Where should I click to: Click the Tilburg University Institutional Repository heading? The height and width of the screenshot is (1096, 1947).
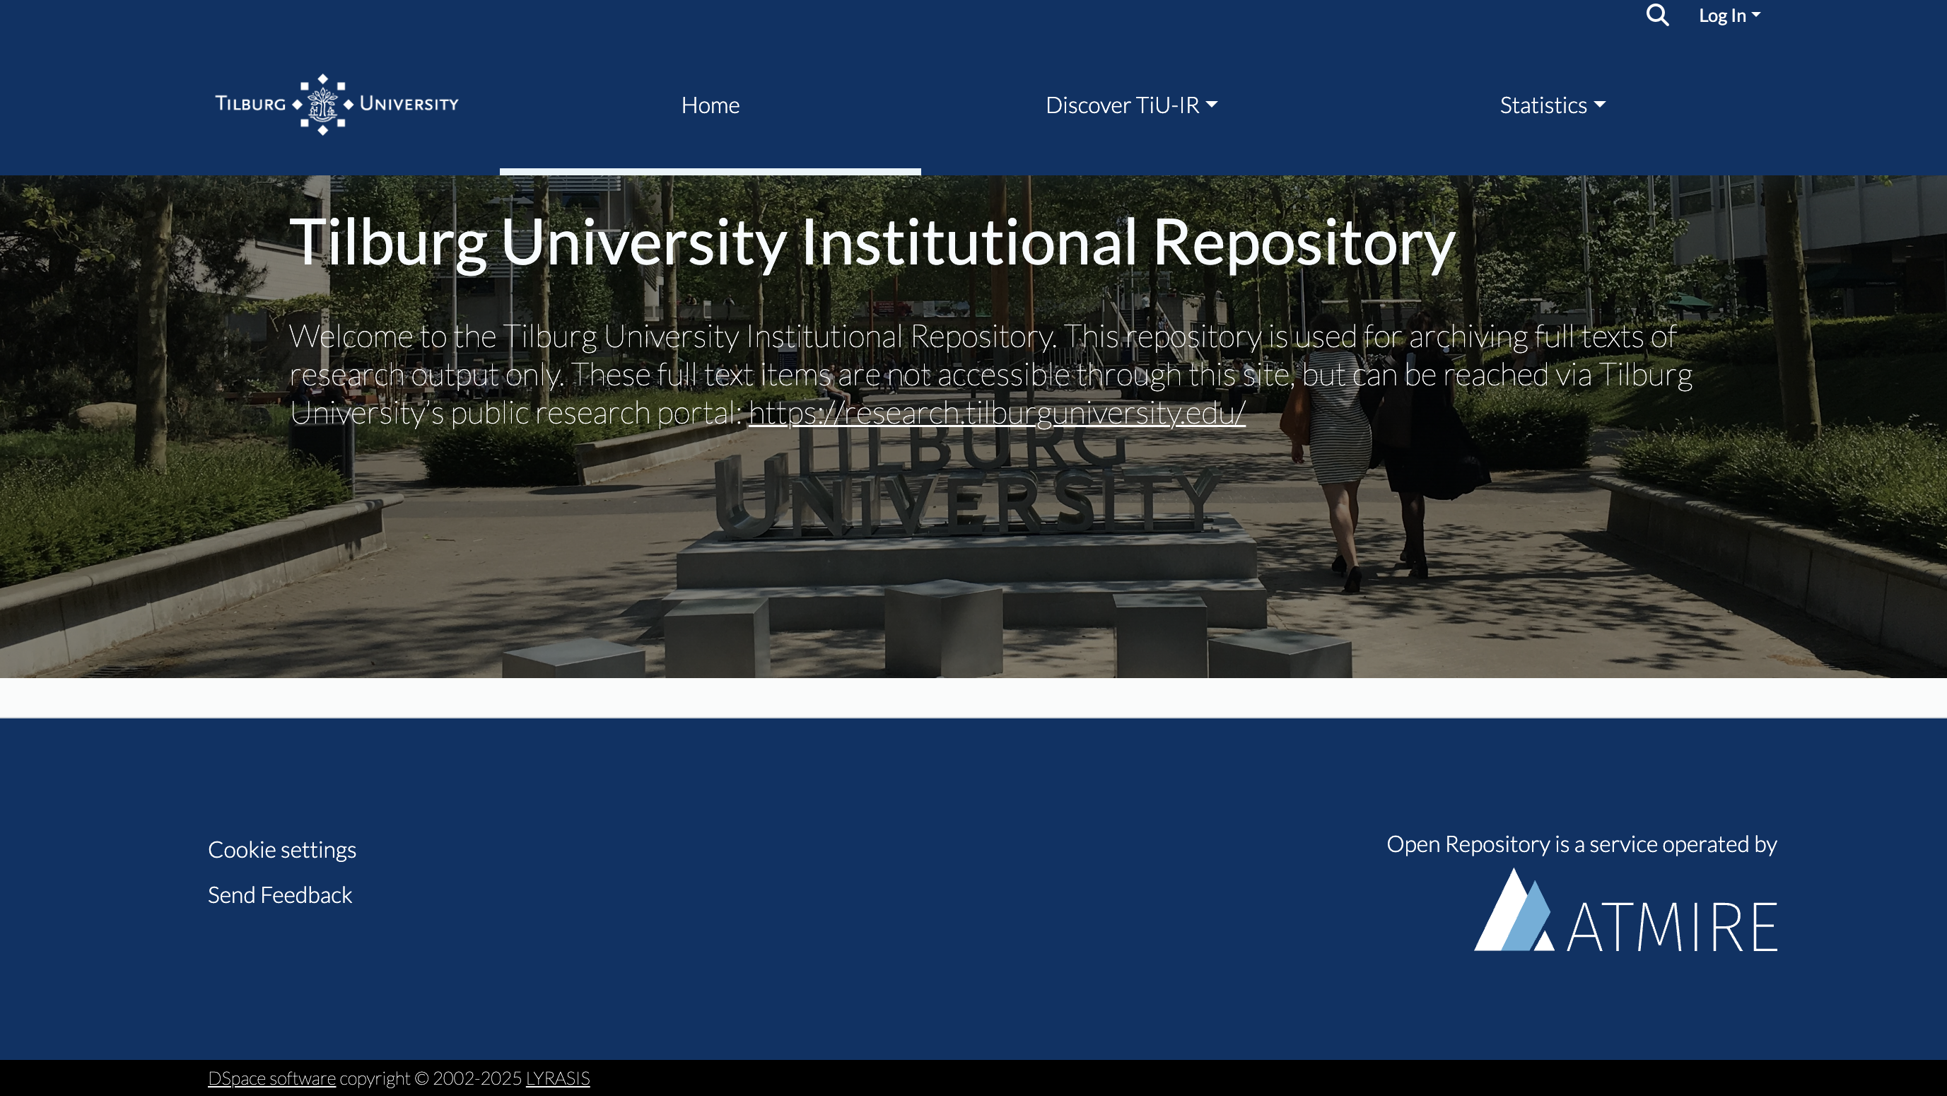click(x=872, y=242)
